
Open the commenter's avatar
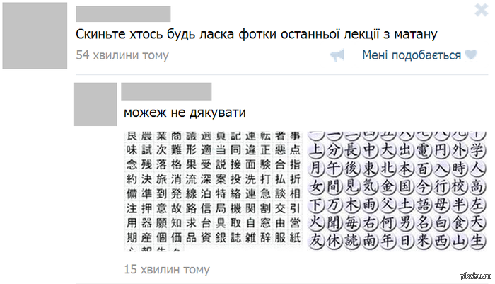coord(95,105)
